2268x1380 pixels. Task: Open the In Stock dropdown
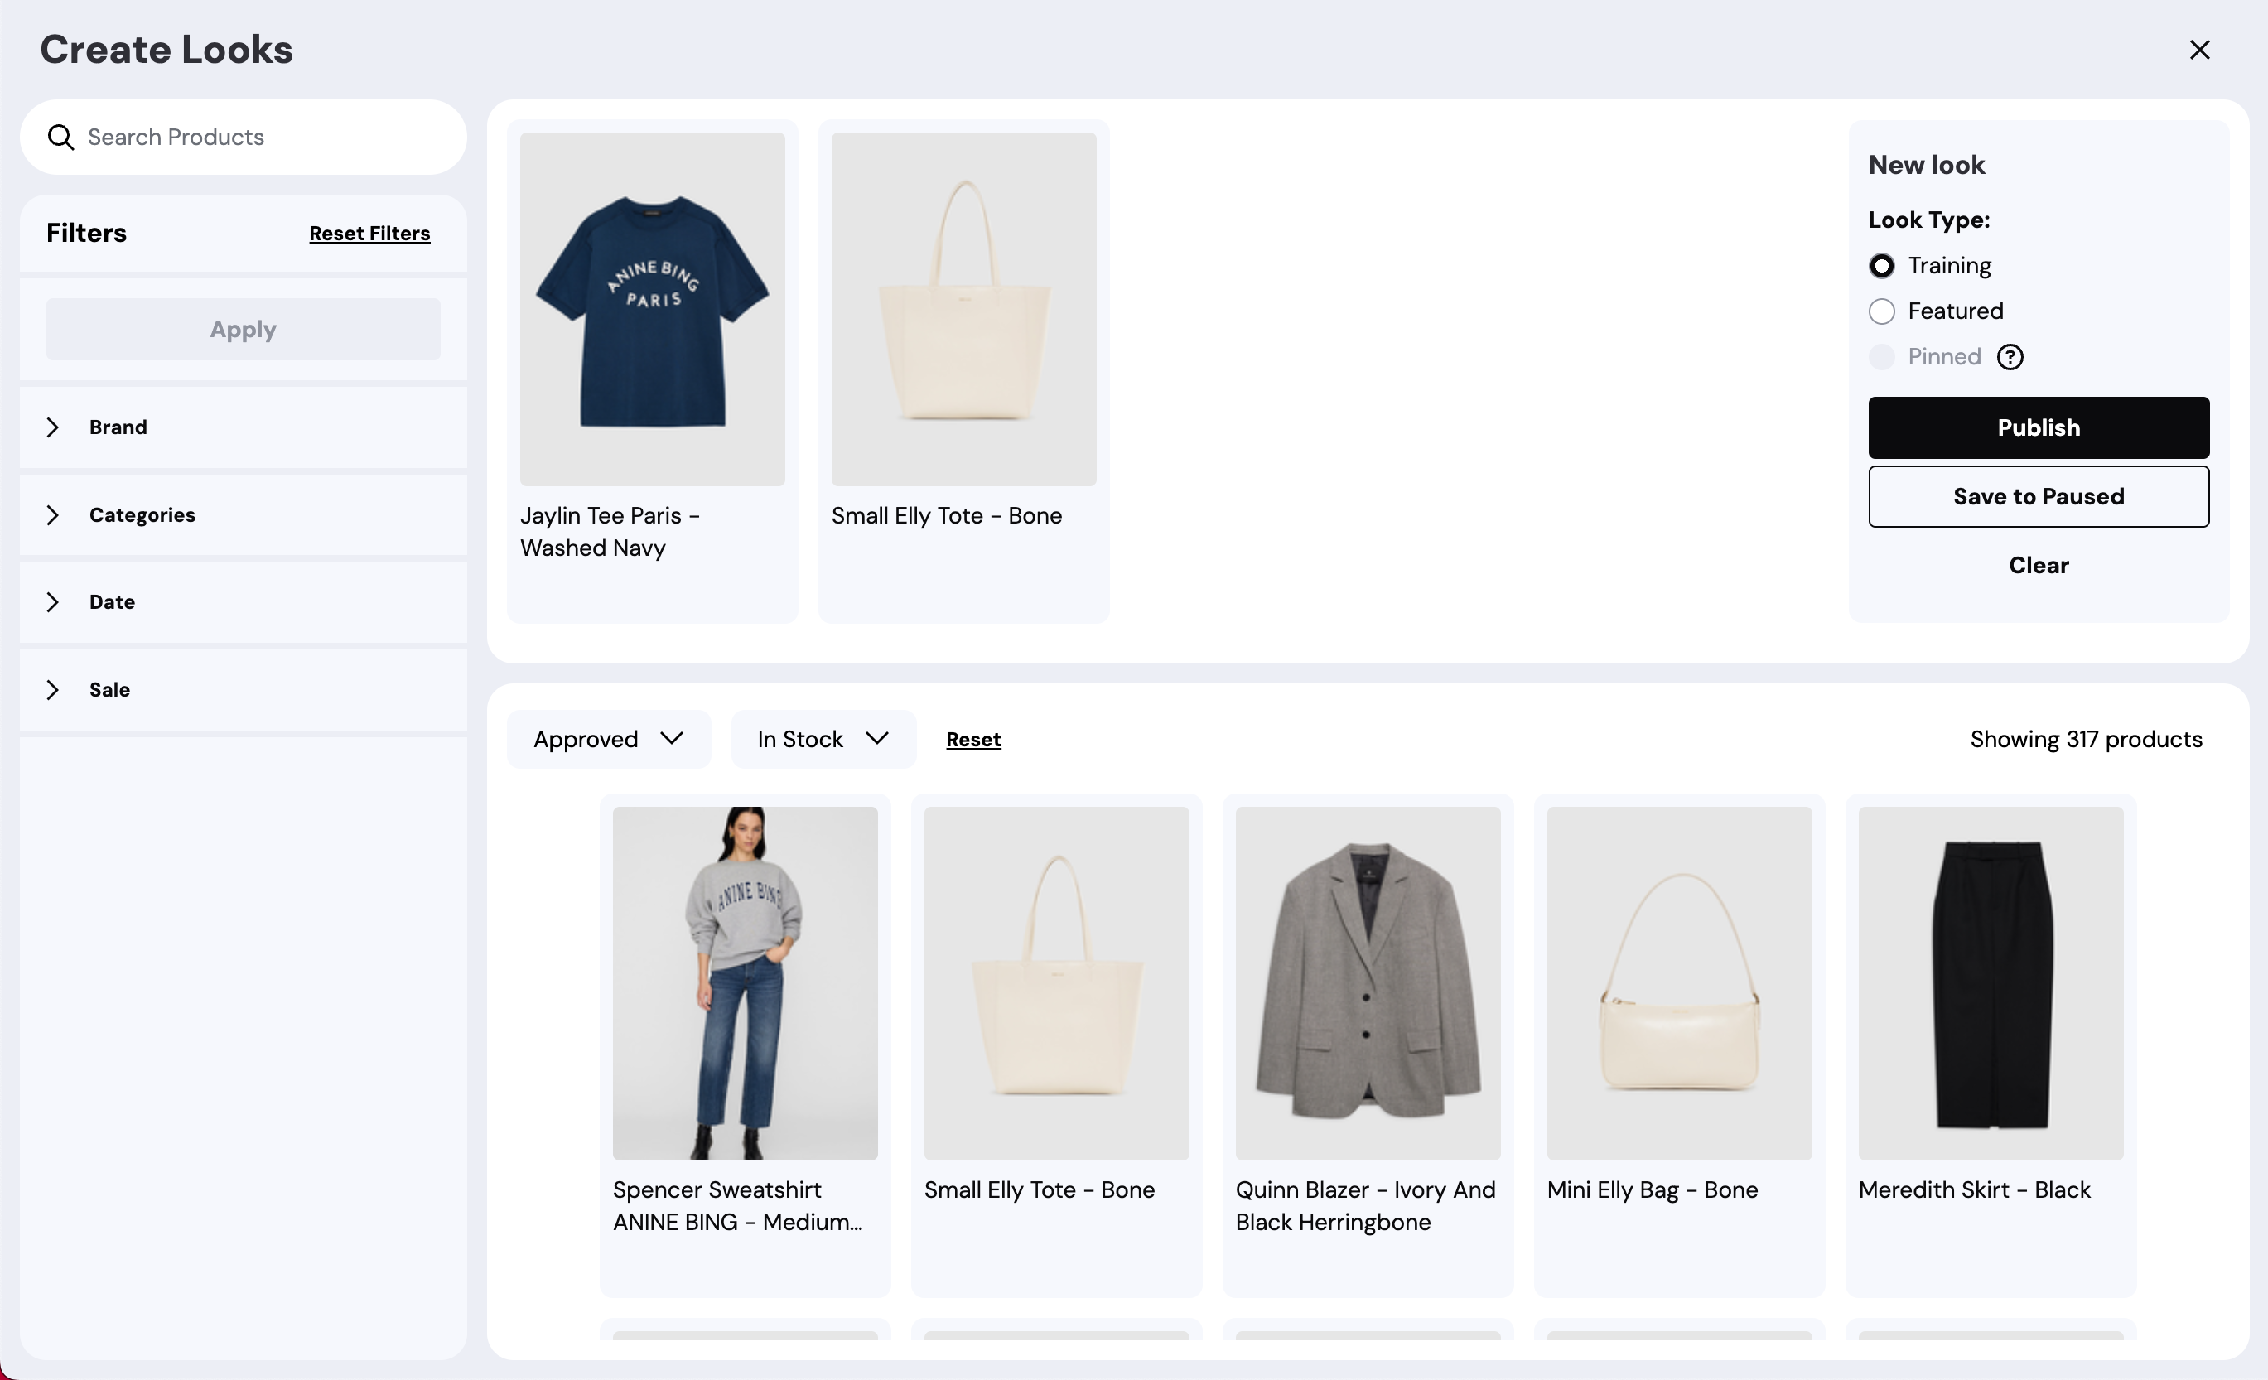823,739
